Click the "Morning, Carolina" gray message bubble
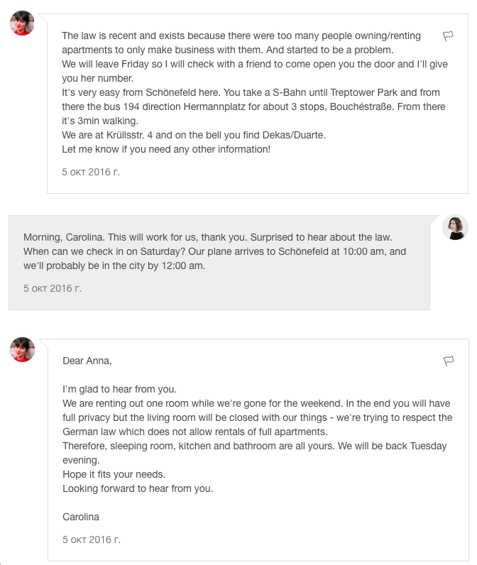 click(219, 263)
